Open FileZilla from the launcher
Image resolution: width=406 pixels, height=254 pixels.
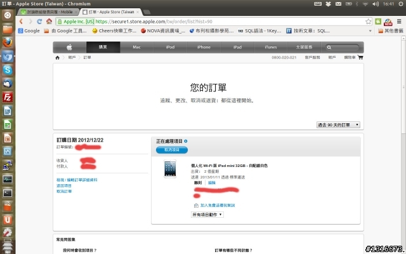(8, 97)
